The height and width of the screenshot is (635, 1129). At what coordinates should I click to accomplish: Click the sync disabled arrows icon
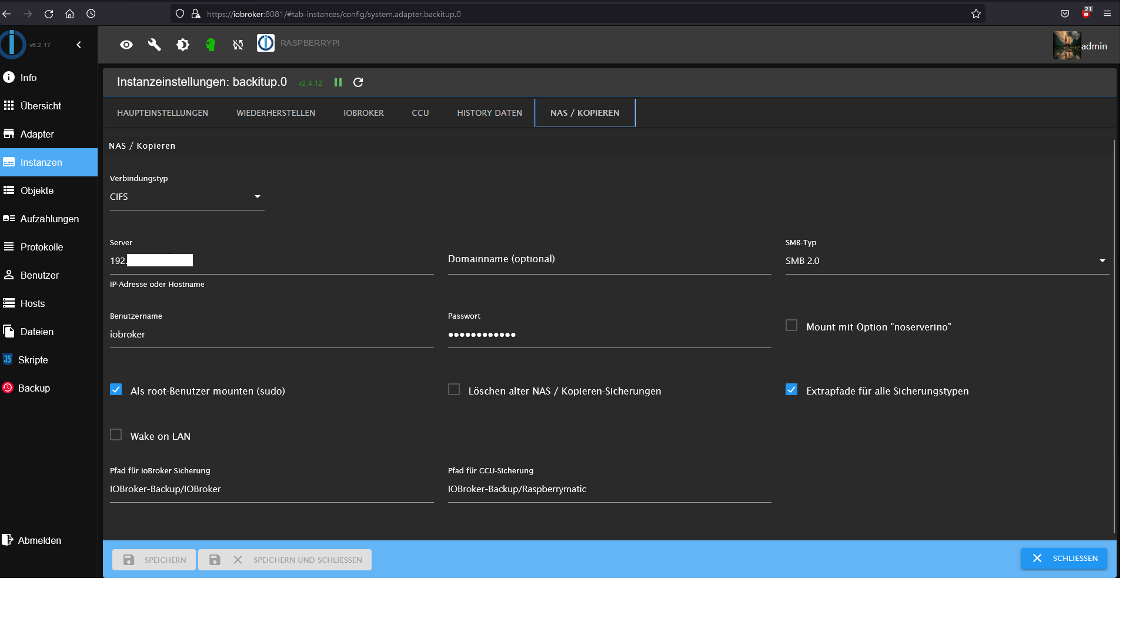[238, 45]
